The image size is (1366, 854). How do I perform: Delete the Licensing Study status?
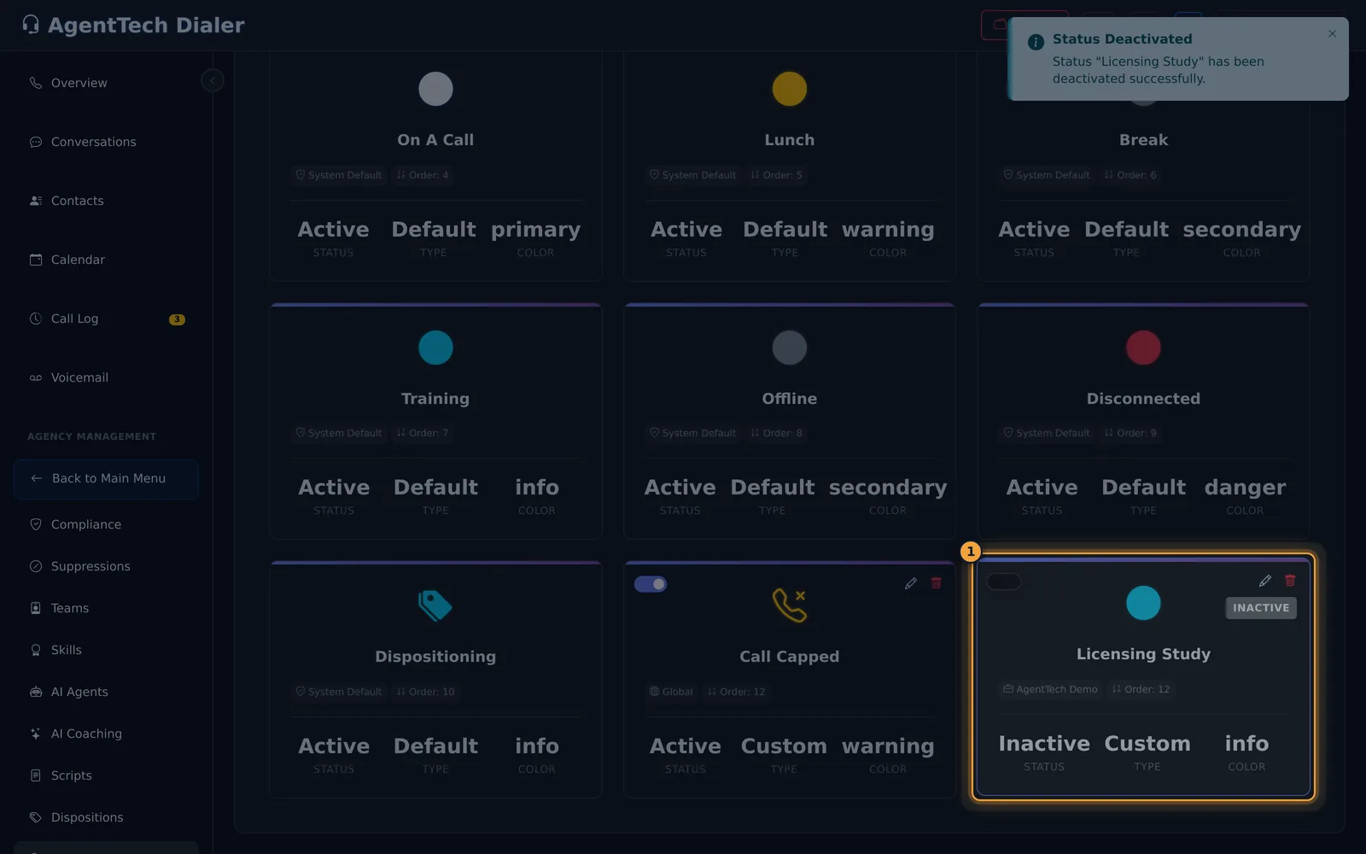click(x=1290, y=581)
